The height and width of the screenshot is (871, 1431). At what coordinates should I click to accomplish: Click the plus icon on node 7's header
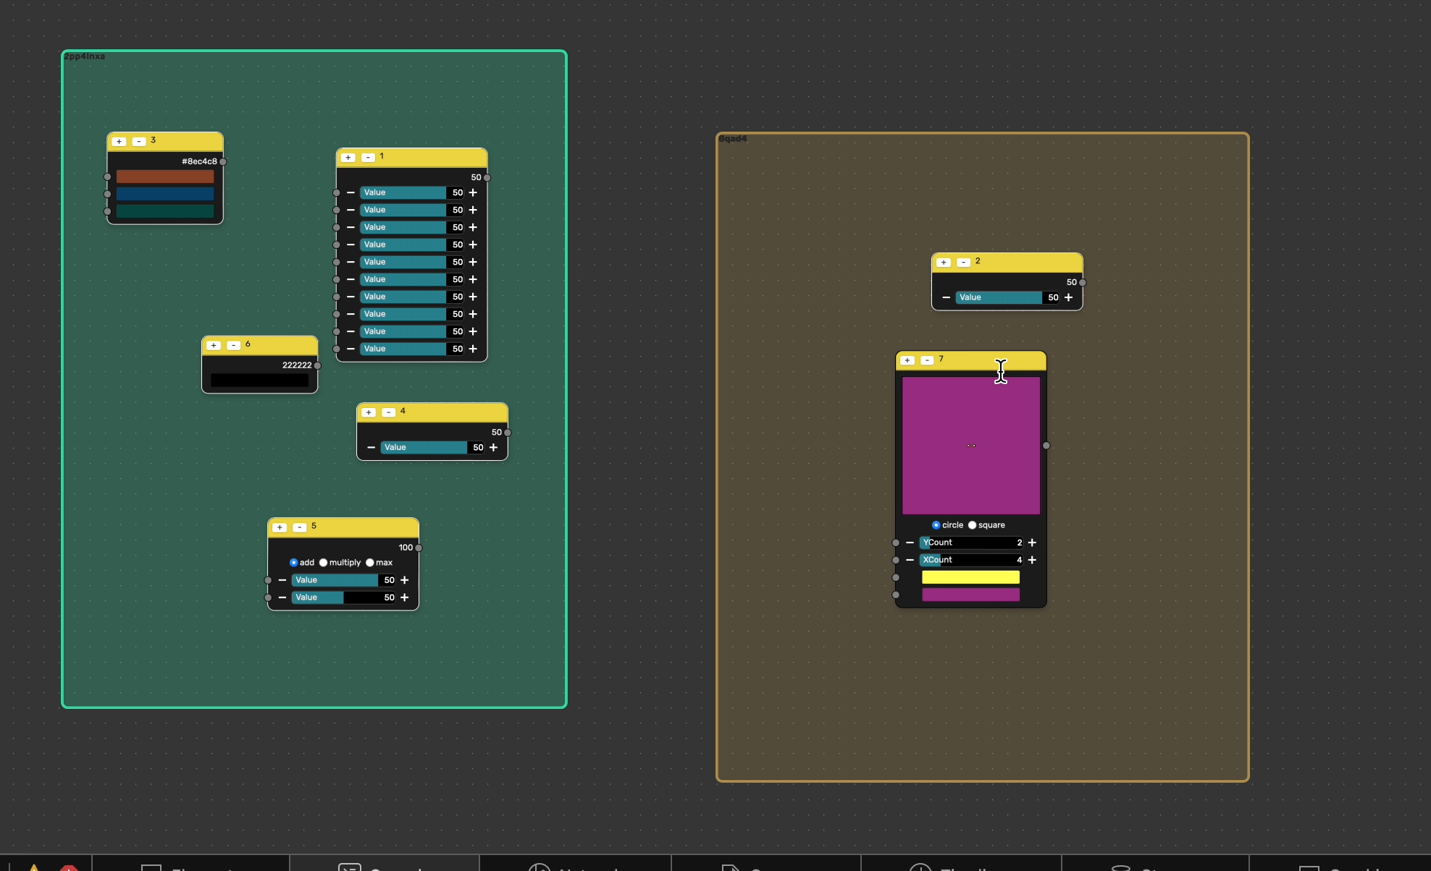pyautogui.click(x=907, y=360)
